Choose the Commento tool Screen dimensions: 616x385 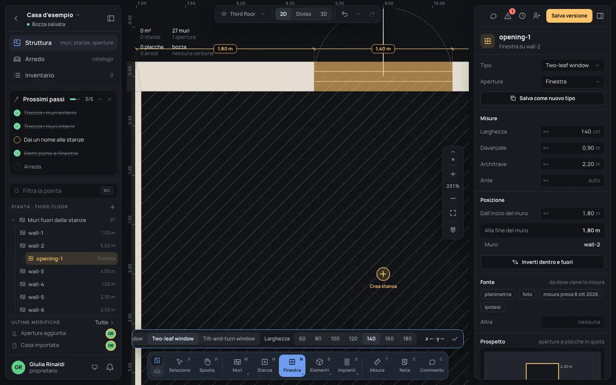coord(432,366)
